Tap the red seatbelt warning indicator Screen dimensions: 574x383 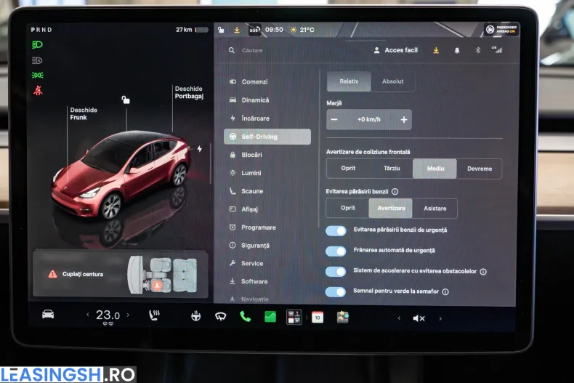(38, 90)
